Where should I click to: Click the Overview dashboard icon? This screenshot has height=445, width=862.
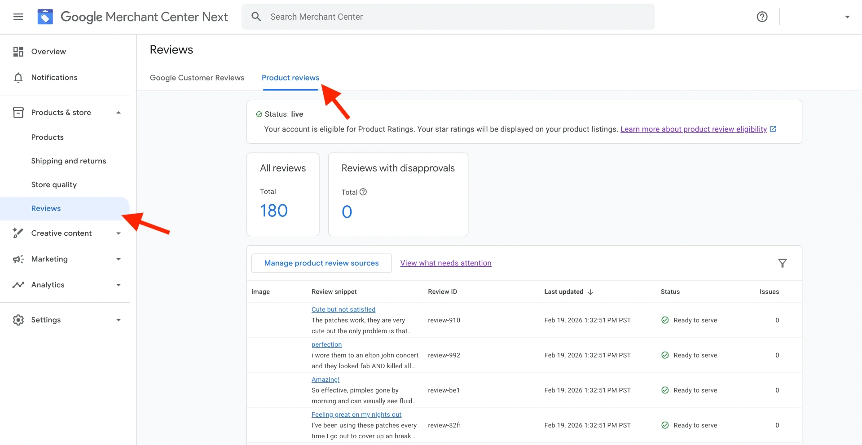[18, 52]
